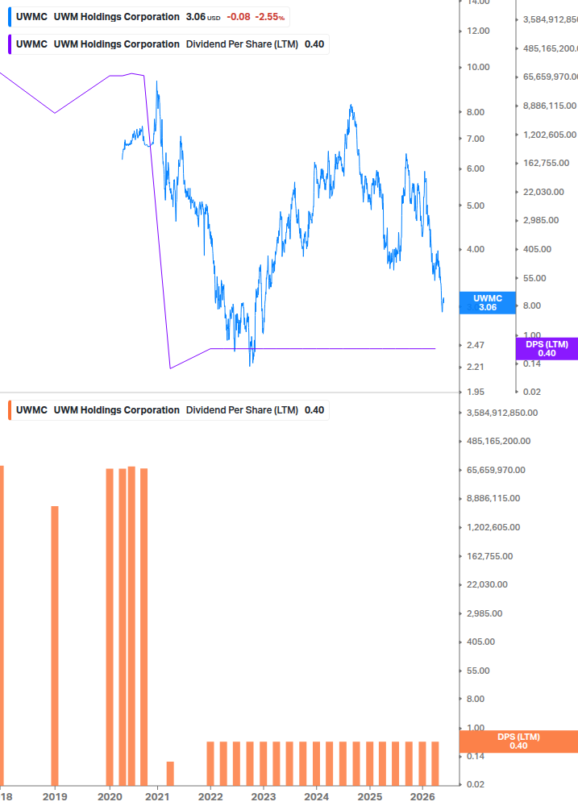Click 485,165,200.00 on the lower pane axis

coord(498,441)
